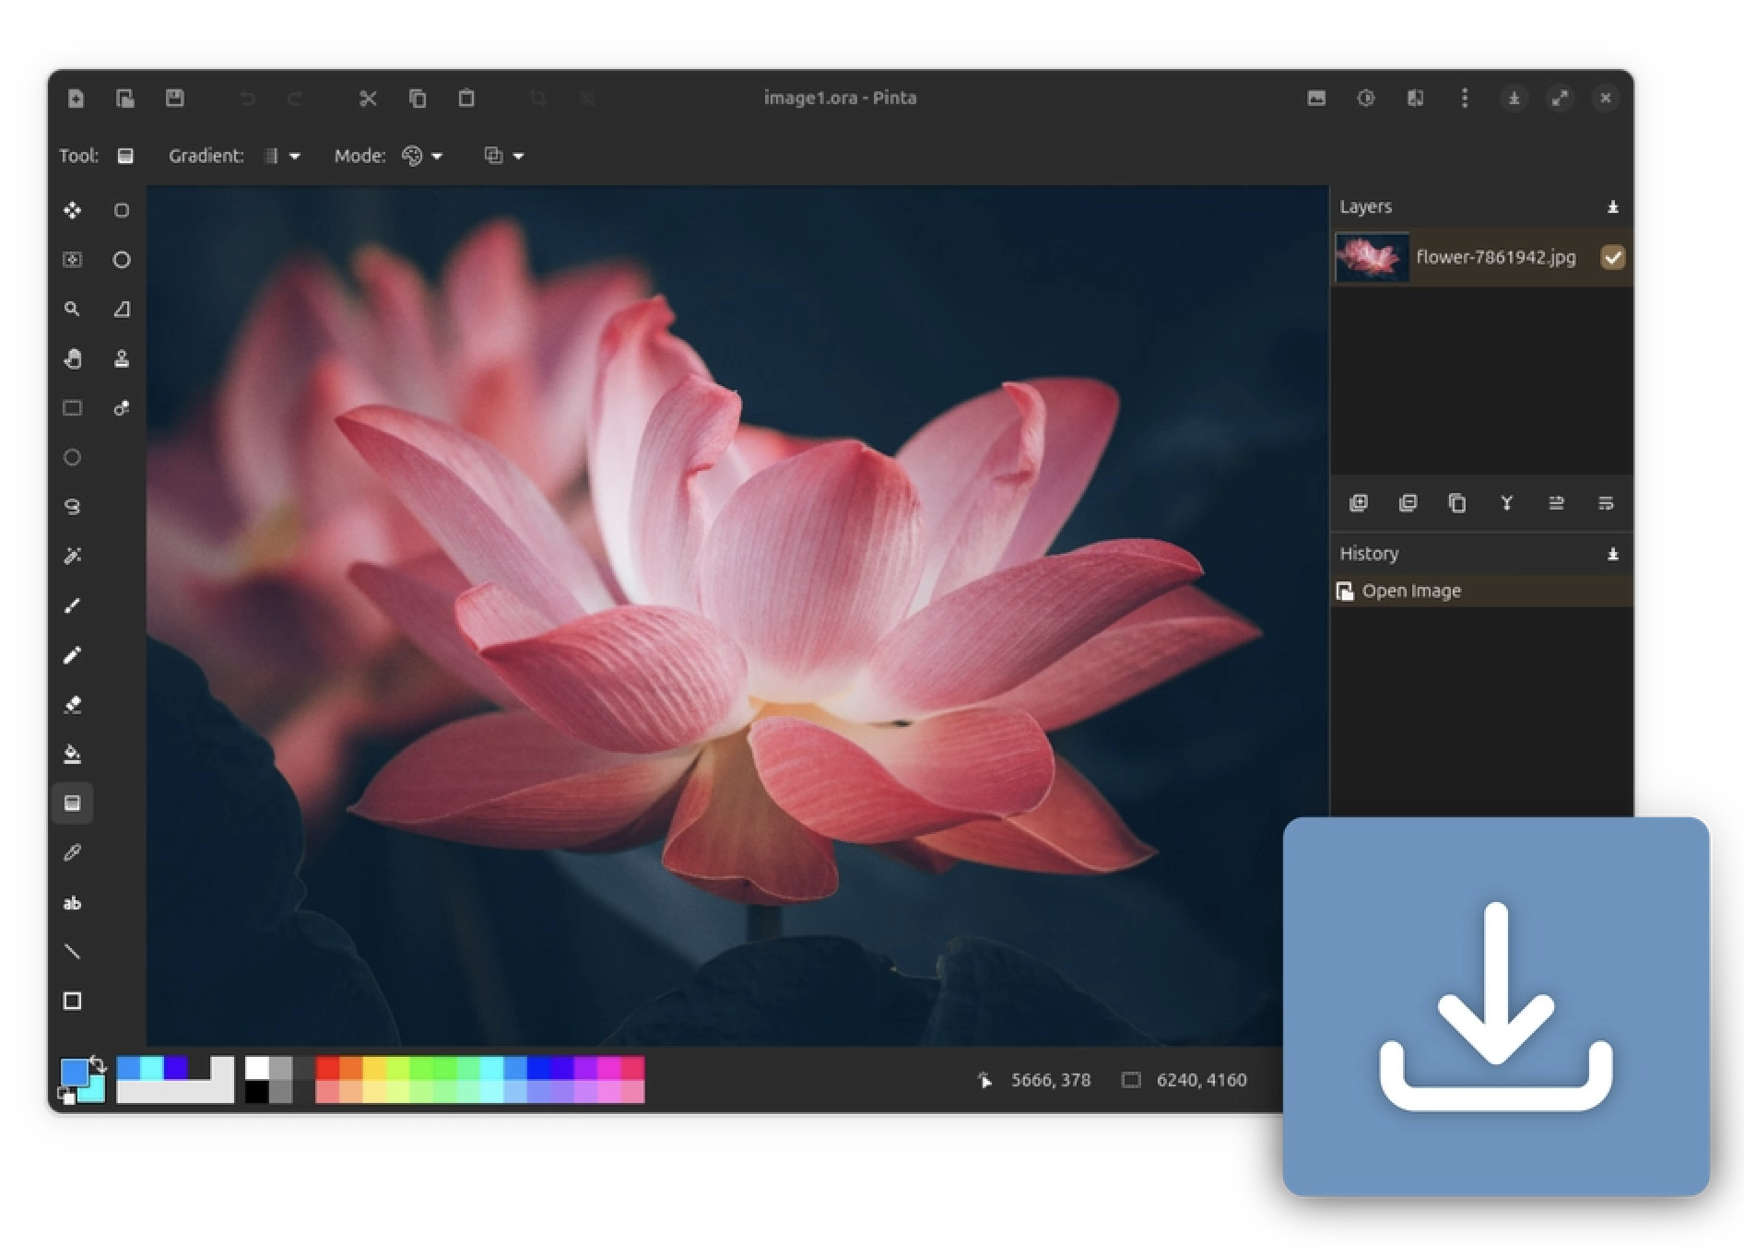Click the Cut scissors icon
This screenshot has width=1744, height=1255.
pyautogui.click(x=368, y=99)
